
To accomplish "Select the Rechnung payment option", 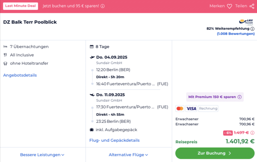I will (208, 108).
